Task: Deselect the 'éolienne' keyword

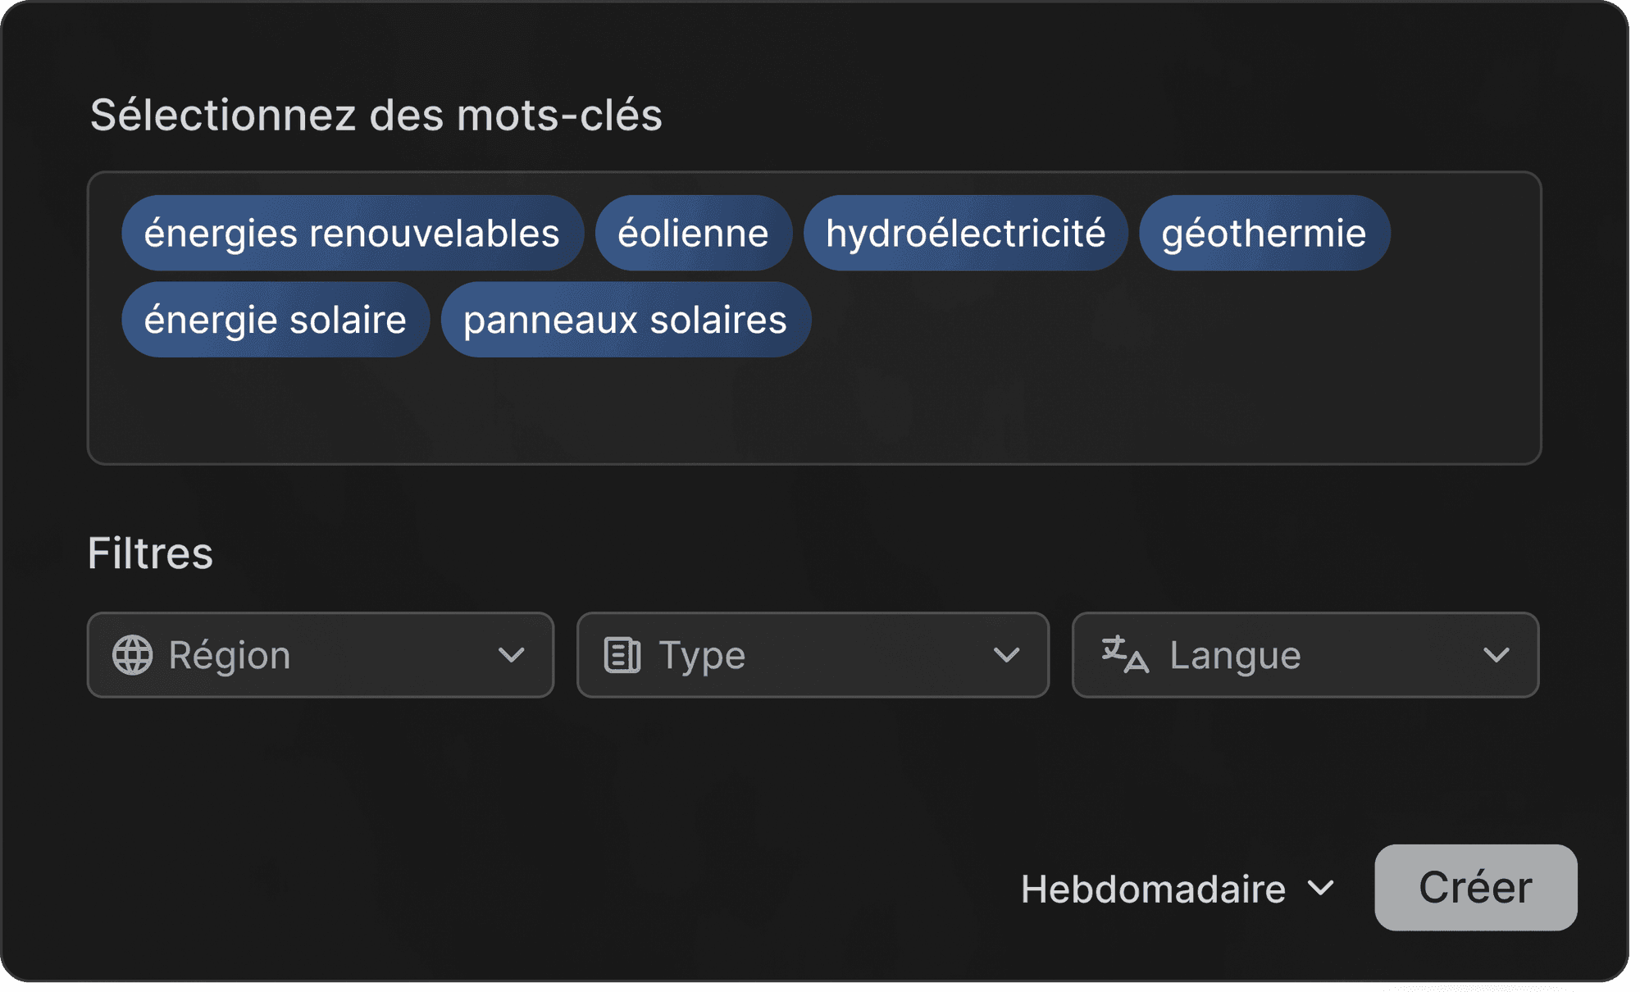Action: pos(693,233)
